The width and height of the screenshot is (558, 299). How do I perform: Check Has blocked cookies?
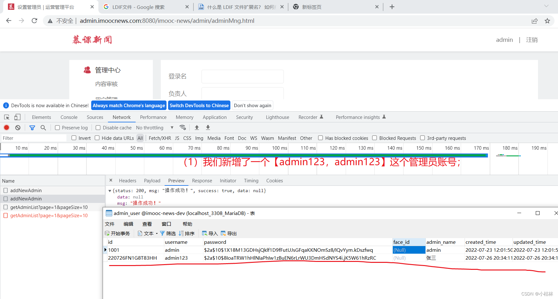pyautogui.click(x=321, y=138)
